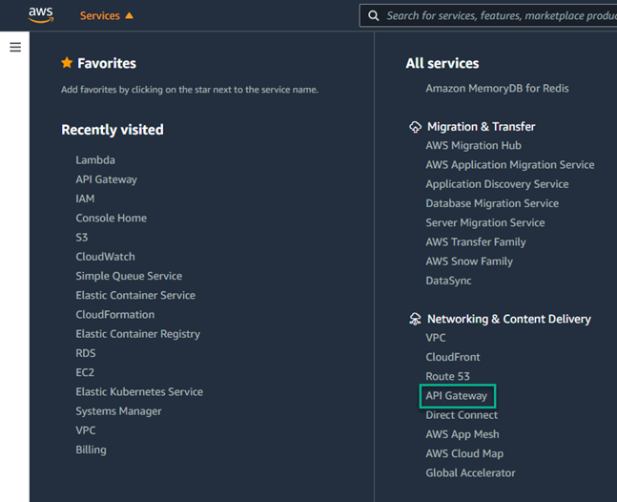This screenshot has width=617, height=502.
Task: Go to Console Home
Action: (111, 219)
